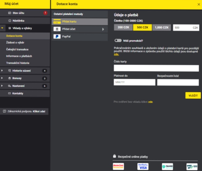Click the bank building icon

[57, 29]
